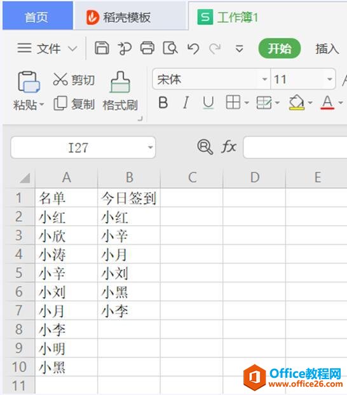This screenshot has height=395, width=347.
Task: Select column A header
Action: coord(67,177)
